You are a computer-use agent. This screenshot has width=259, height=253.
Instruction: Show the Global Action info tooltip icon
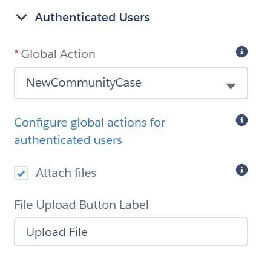[241, 52]
